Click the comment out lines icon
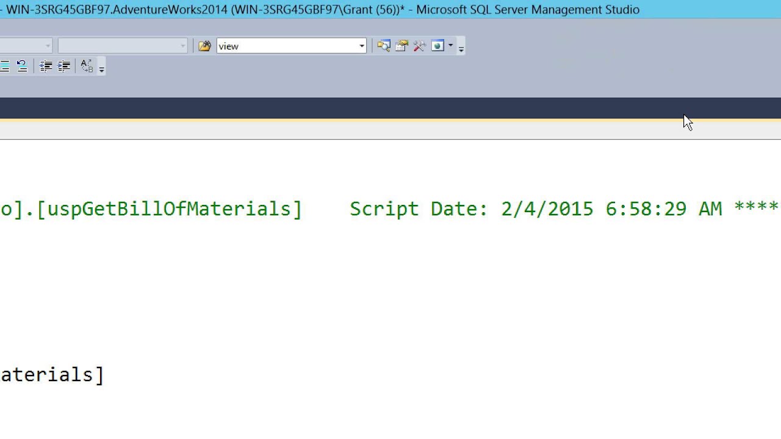 tap(5, 66)
